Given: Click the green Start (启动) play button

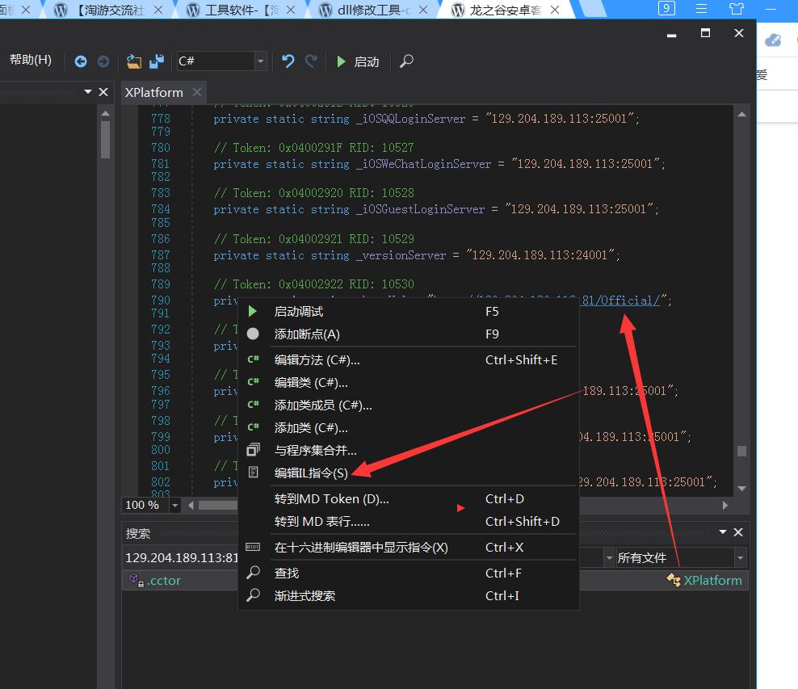Looking at the screenshot, I should (357, 61).
